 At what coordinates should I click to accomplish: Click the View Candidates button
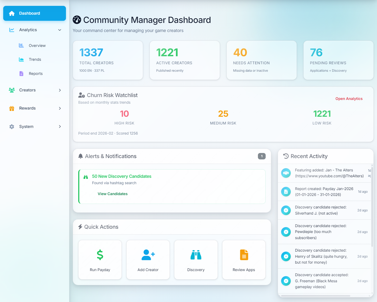tap(112, 194)
